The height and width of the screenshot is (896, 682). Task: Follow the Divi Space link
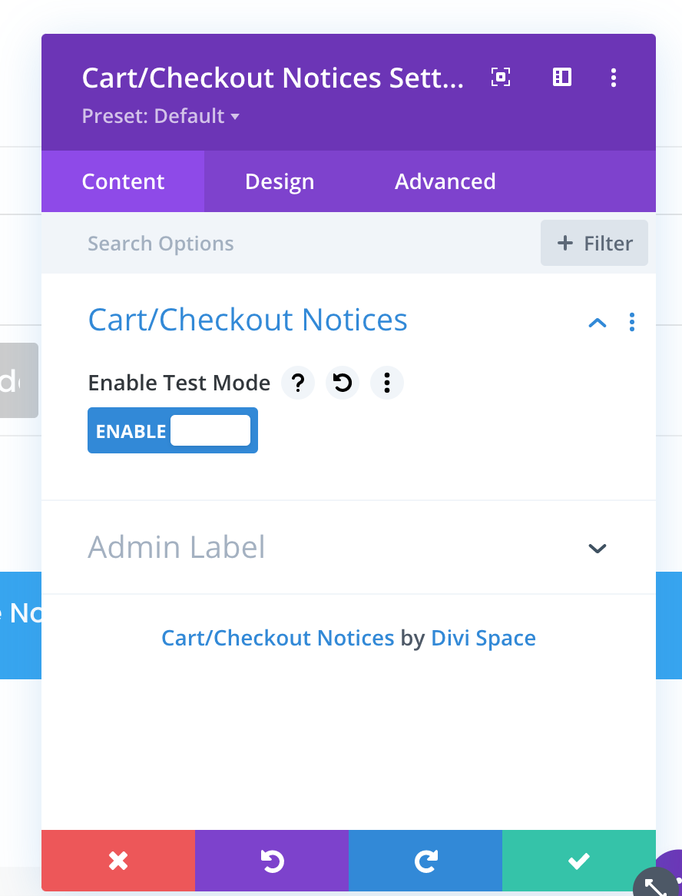click(483, 638)
